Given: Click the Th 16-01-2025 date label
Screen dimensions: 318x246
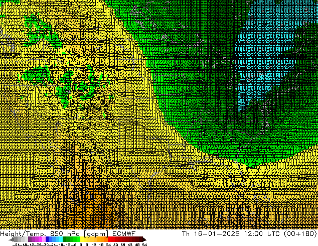Looking at the screenshot, I should tap(211, 233).
